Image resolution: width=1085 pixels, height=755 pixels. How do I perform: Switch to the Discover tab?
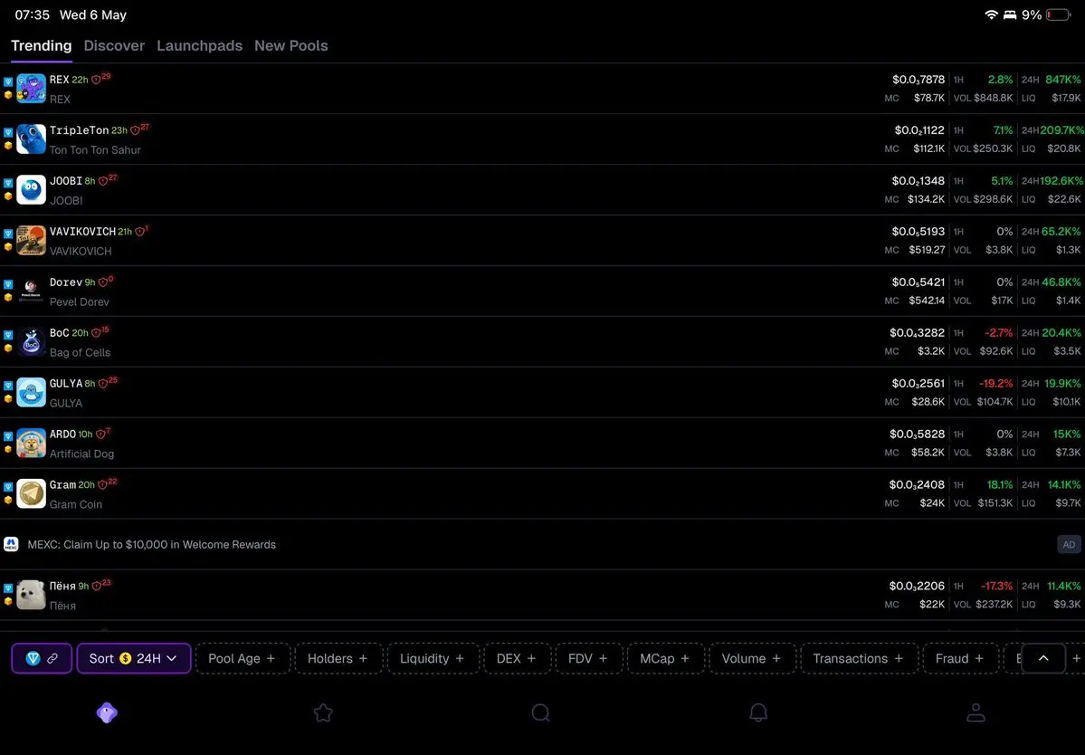tap(114, 45)
